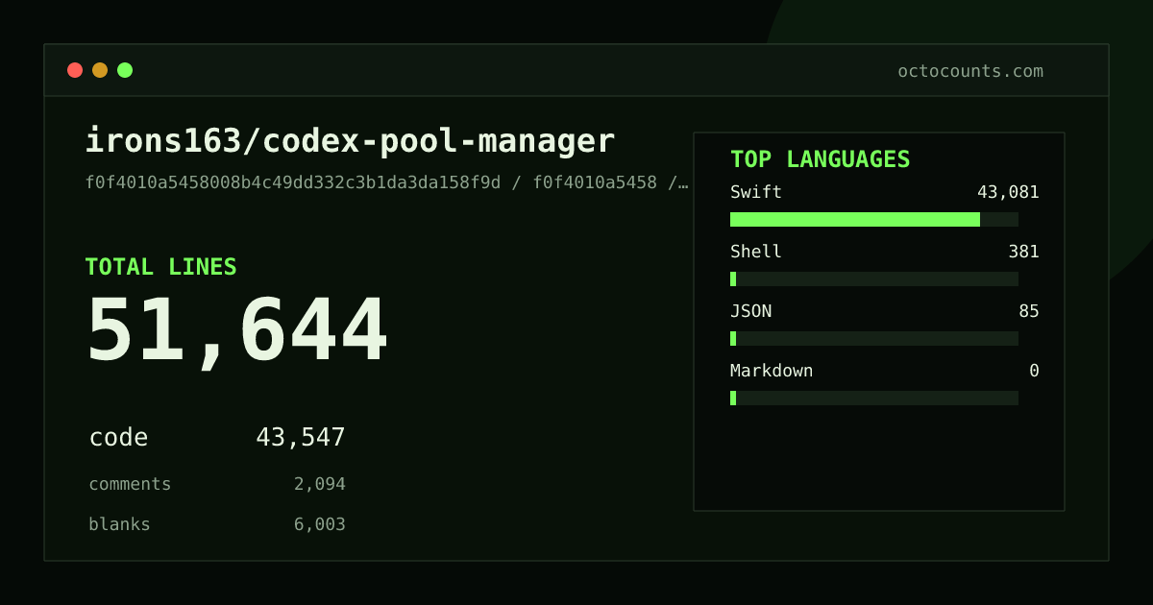Select the irons163/codex-pool-manager repository title
Viewport: 1153px width, 605px height.
click(350, 141)
